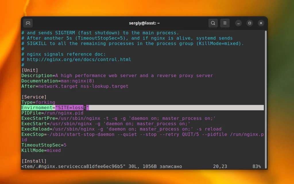Click the ExecStartPre= line

click(119, 118)
